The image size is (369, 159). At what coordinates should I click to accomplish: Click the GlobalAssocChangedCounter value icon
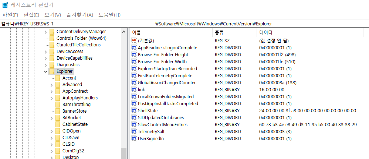(134, 83)
